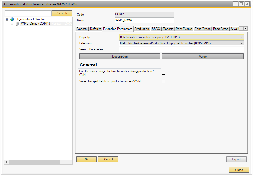
Task: Open the Property dropdown list
Action: [242, 37]
